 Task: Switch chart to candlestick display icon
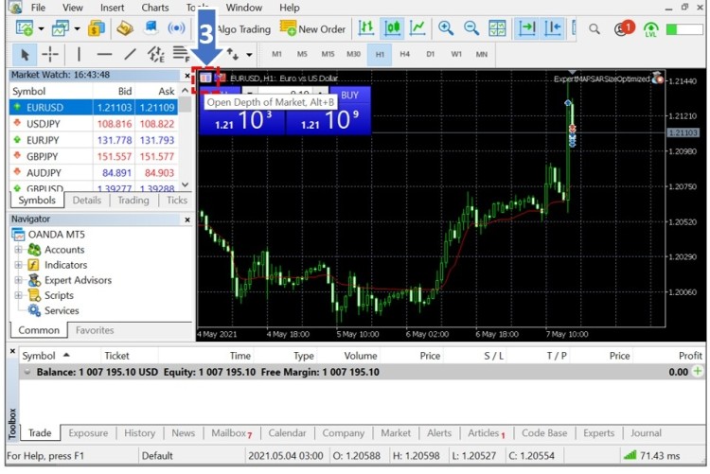click(392, 29)
